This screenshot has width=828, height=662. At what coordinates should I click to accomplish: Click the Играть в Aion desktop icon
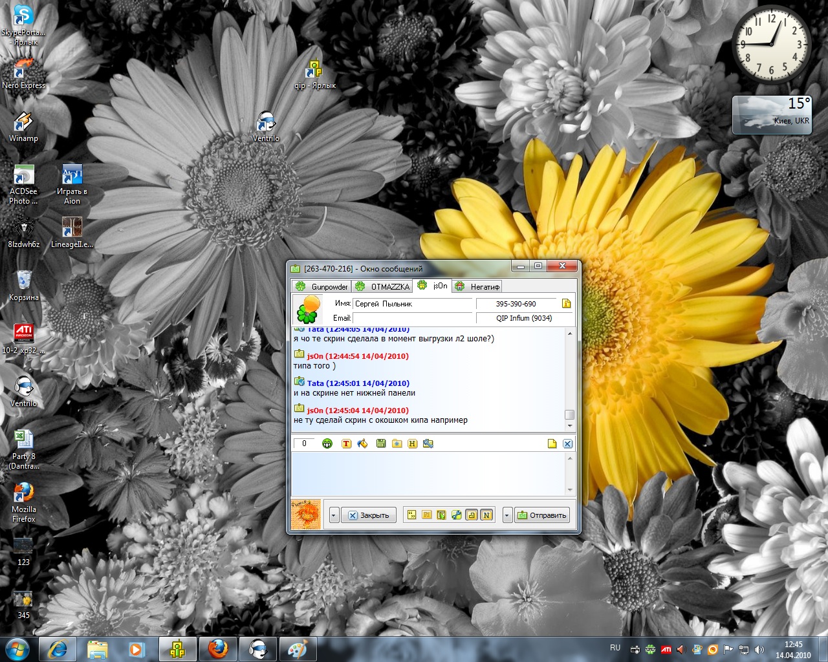tap(72, 184)
